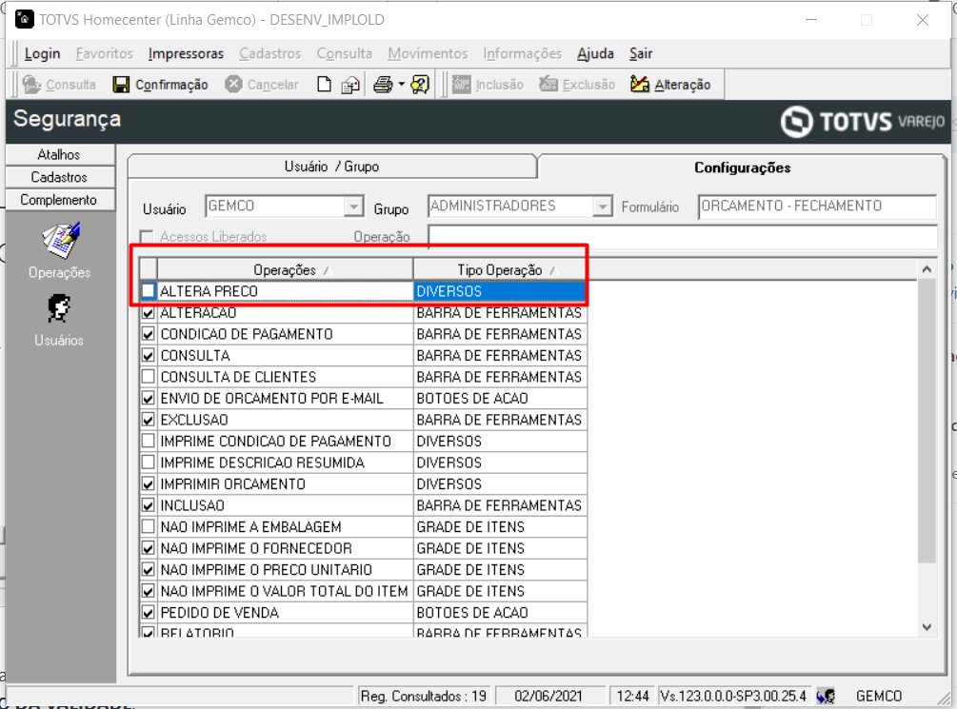Click the version Vs.123.0.0.0-SP3.00.25.4 status text
The height and width of the screenshot is (709, 957).
(x=733, y=696)
